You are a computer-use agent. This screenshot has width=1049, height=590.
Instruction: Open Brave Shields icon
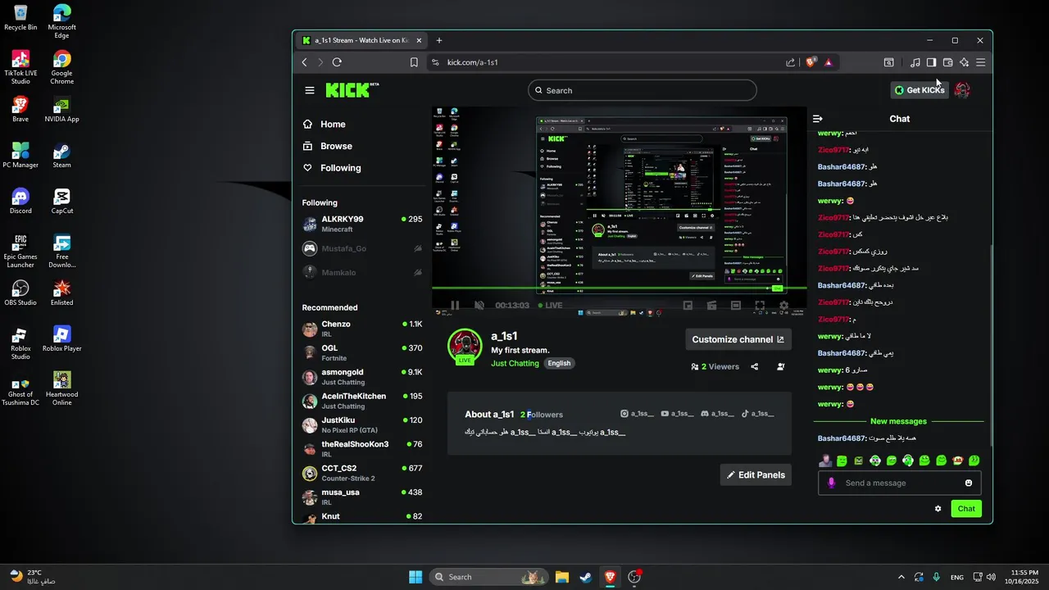(x=811, y=62)
